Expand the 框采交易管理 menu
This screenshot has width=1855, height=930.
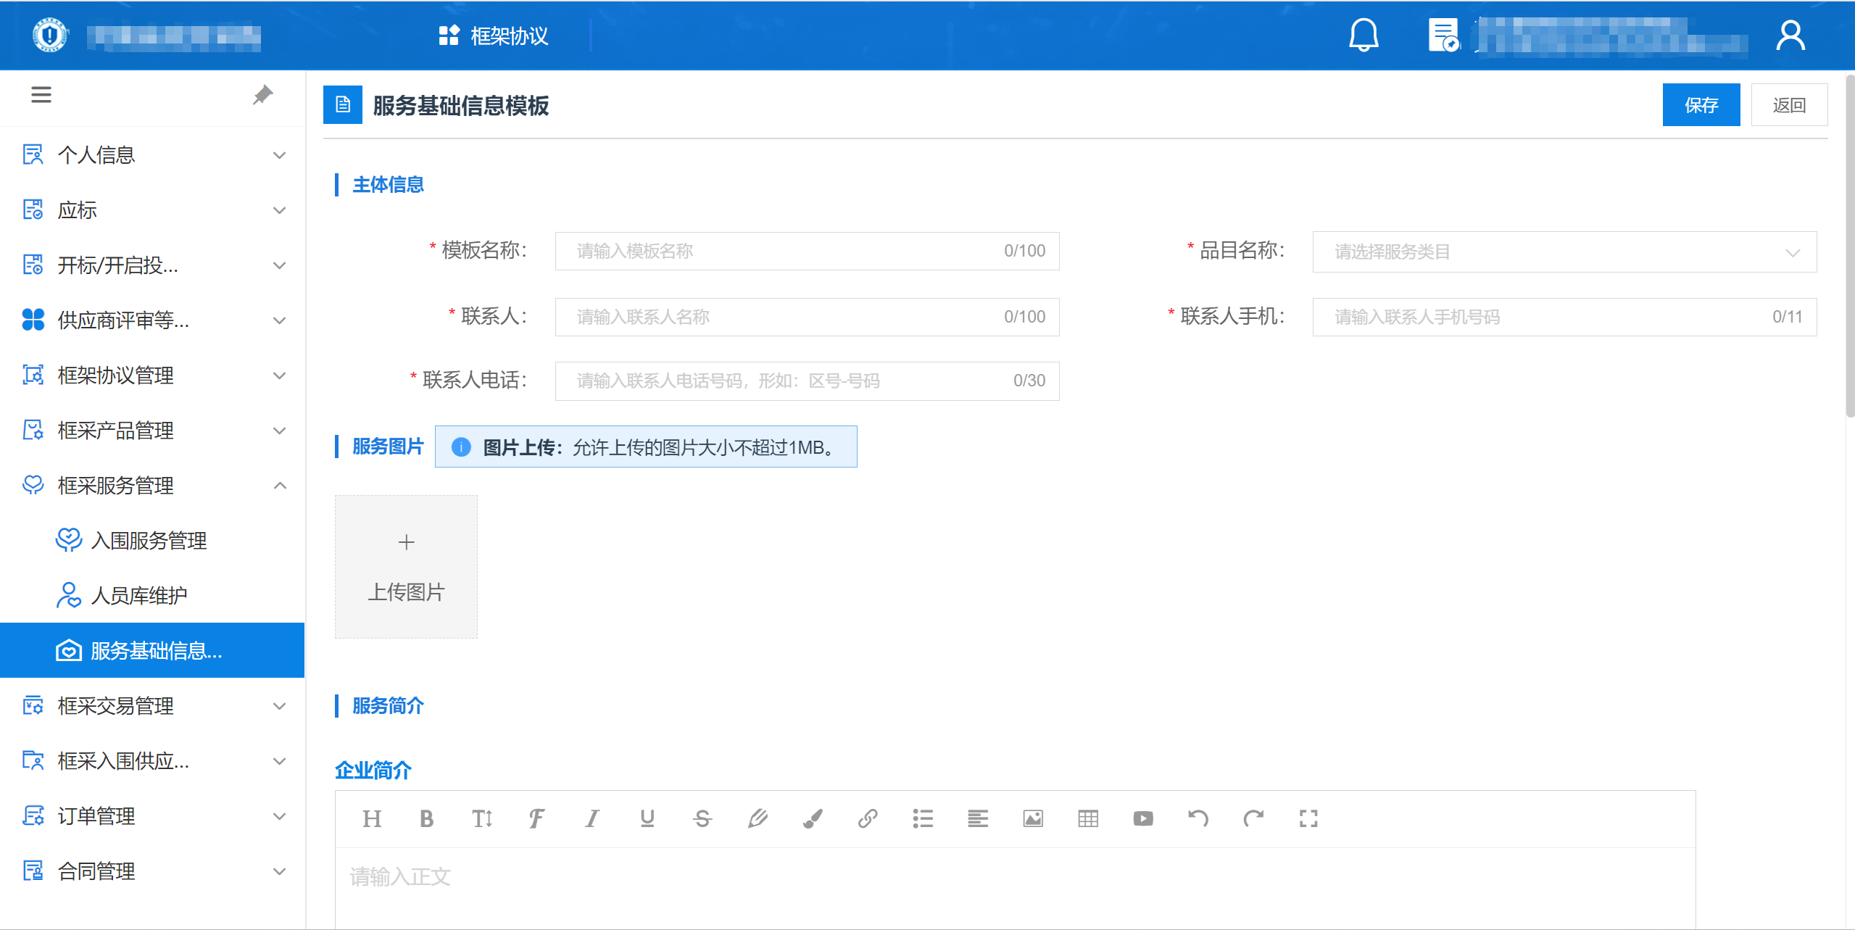(x=152, y=706)
